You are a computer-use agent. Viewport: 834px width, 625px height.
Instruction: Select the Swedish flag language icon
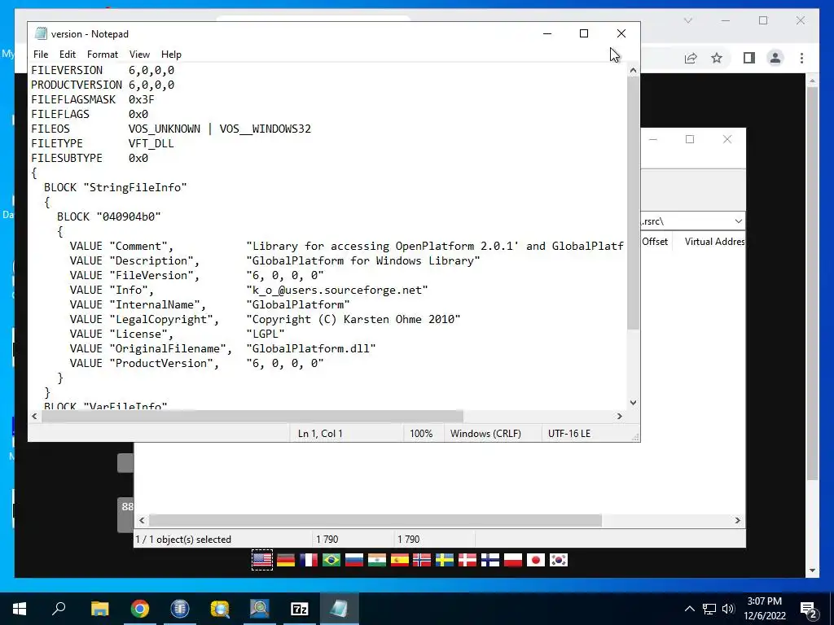[445, 560]
